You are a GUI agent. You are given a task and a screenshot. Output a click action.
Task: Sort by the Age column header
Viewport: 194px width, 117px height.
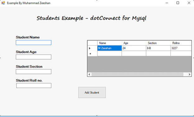pyautogui.click(x=134, y=43)
